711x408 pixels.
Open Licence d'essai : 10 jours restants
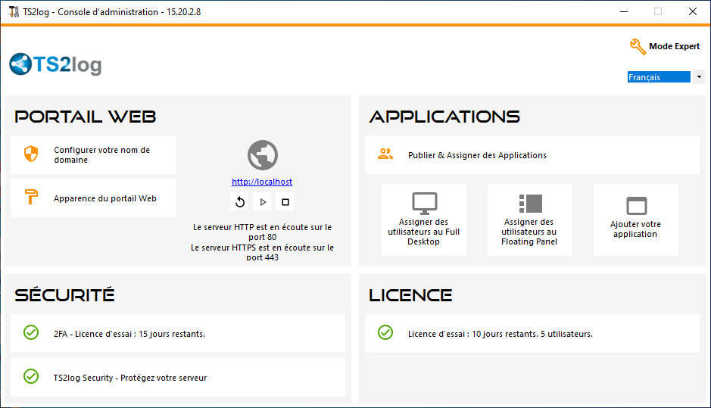pos(532,334)
